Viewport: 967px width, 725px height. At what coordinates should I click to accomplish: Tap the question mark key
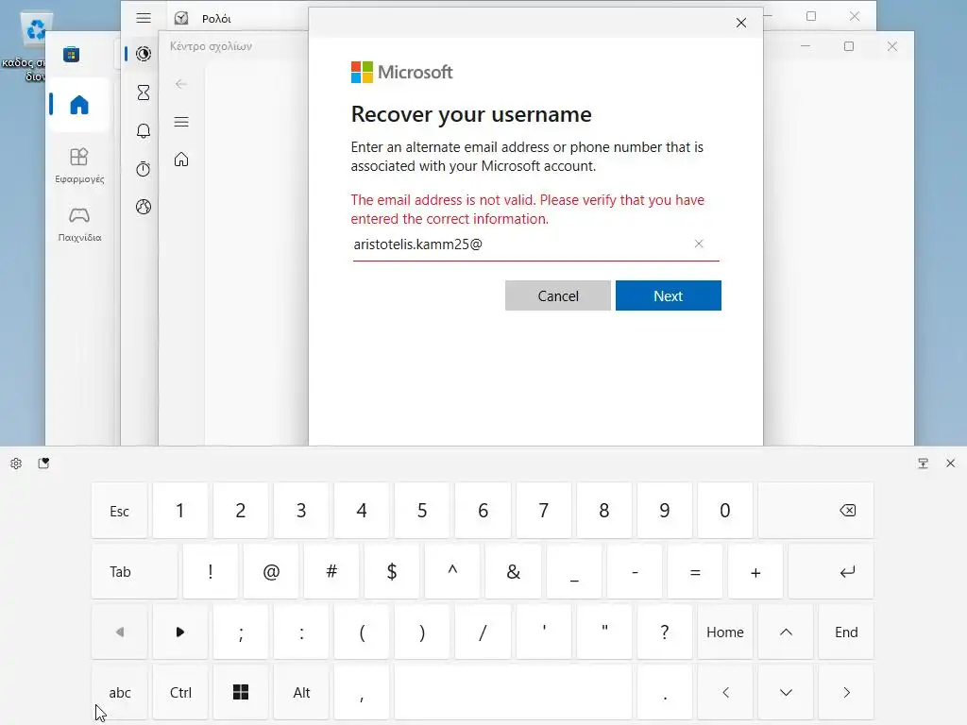(x=664, y=632)
